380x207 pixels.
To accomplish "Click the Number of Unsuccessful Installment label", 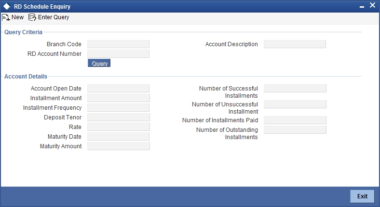I will tap(225, 108).
